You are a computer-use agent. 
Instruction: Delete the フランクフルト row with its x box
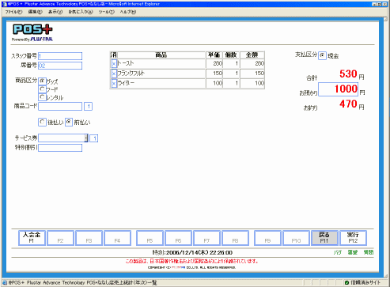point(114,74)
